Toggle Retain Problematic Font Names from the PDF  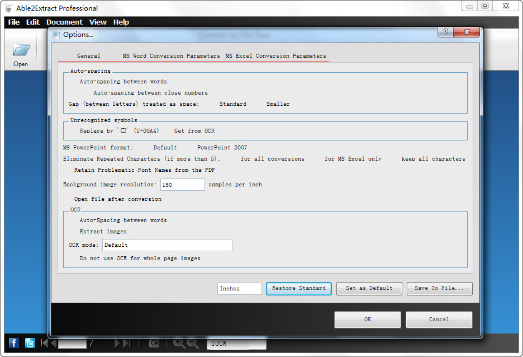(144, 170)
